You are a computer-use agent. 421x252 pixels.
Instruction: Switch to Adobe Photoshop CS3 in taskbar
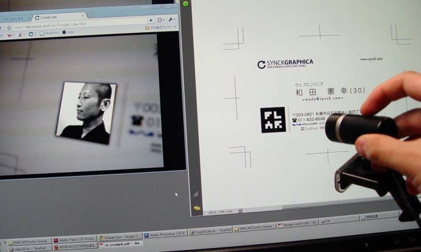[165, 234]
